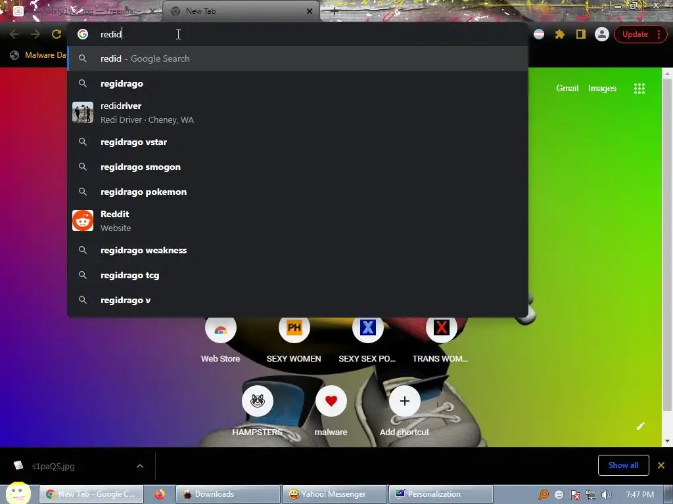Click the Update button in Chrome
The height and width of the screenshot is (504, 673).
tap(635, 34)
